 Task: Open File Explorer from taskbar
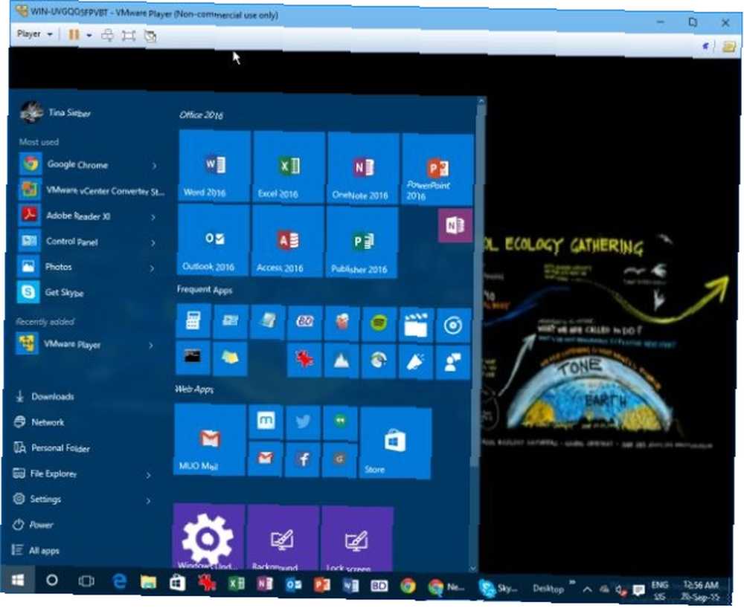click(x=149, y=582)
